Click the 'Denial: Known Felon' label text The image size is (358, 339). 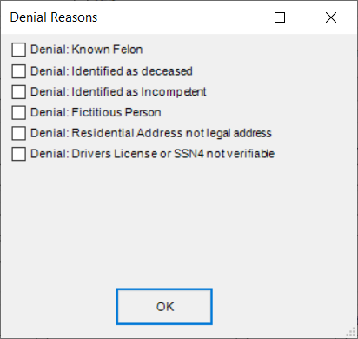click(x=87, y=50)
